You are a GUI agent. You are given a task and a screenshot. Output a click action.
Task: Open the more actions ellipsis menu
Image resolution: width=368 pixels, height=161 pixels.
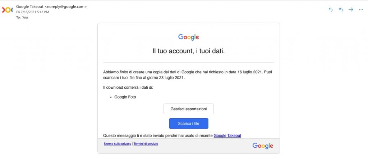[361, 9]
